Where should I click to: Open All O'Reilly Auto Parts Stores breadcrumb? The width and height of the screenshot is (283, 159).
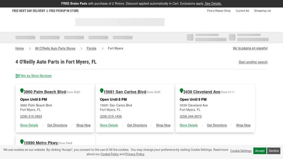[55, 48]
